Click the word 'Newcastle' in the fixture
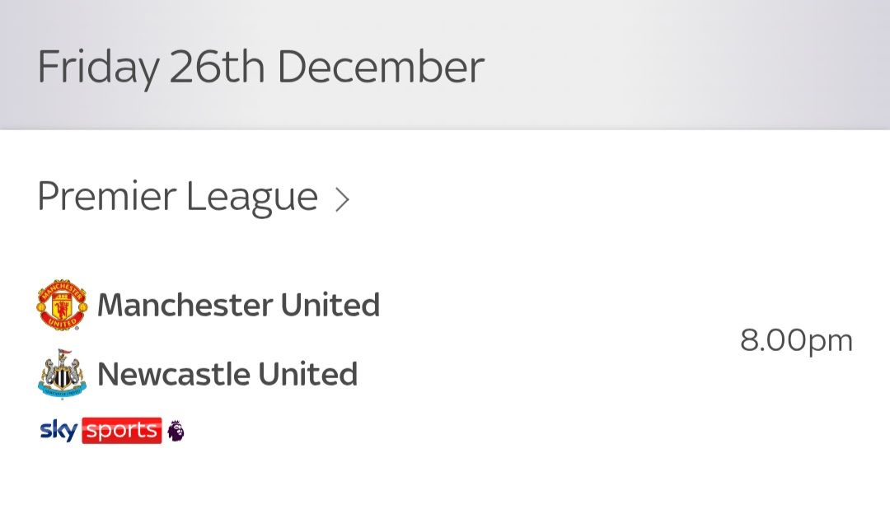Screen dimensions: 890x505 [x=173, y=374]
